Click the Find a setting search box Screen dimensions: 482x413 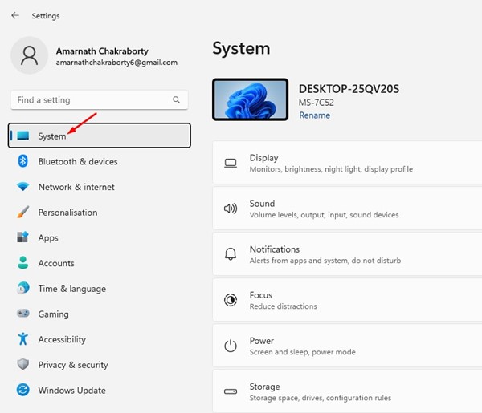tap(88, 100)
